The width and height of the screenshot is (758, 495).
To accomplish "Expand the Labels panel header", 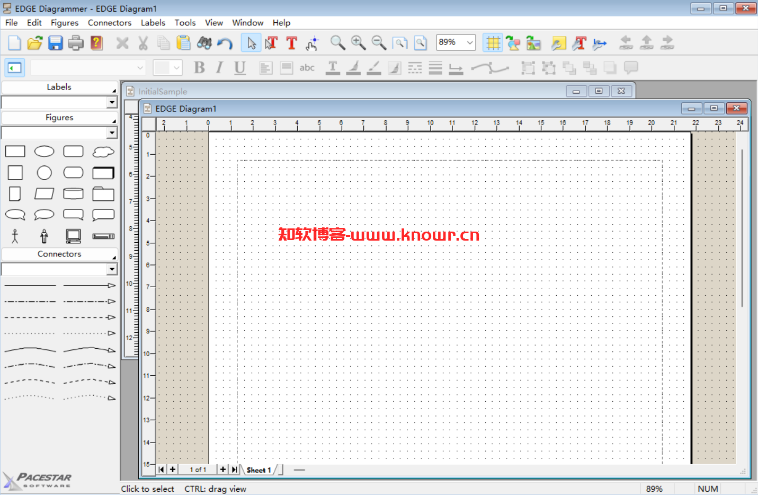I will pos(59,87).
